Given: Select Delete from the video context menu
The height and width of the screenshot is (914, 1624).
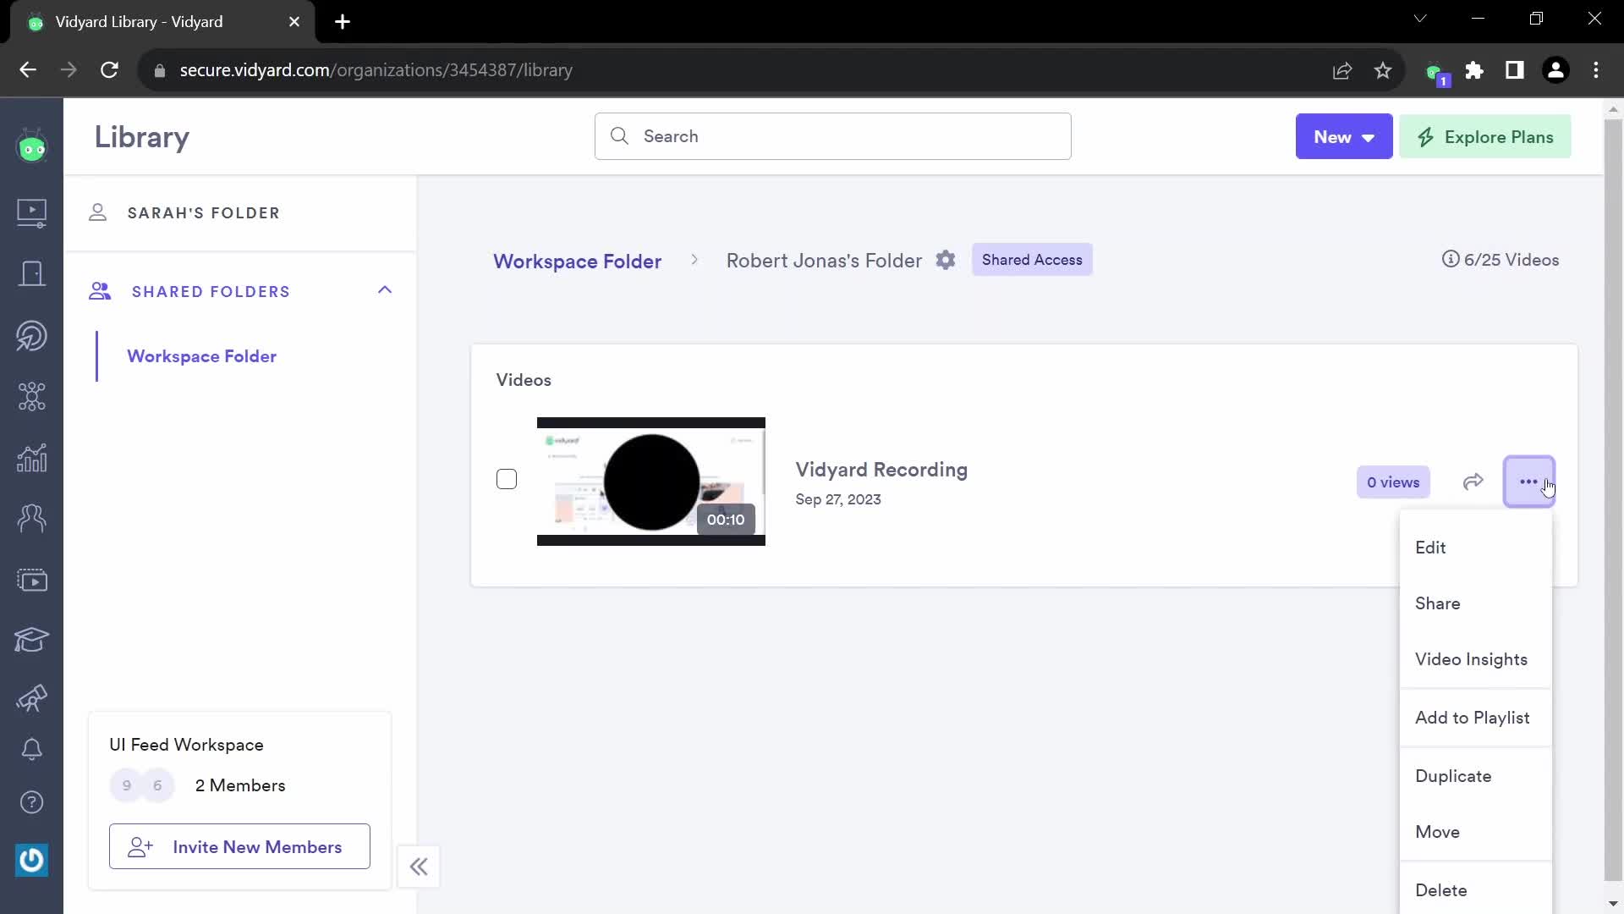Looking at the screenshot, I should (1441, 890).
